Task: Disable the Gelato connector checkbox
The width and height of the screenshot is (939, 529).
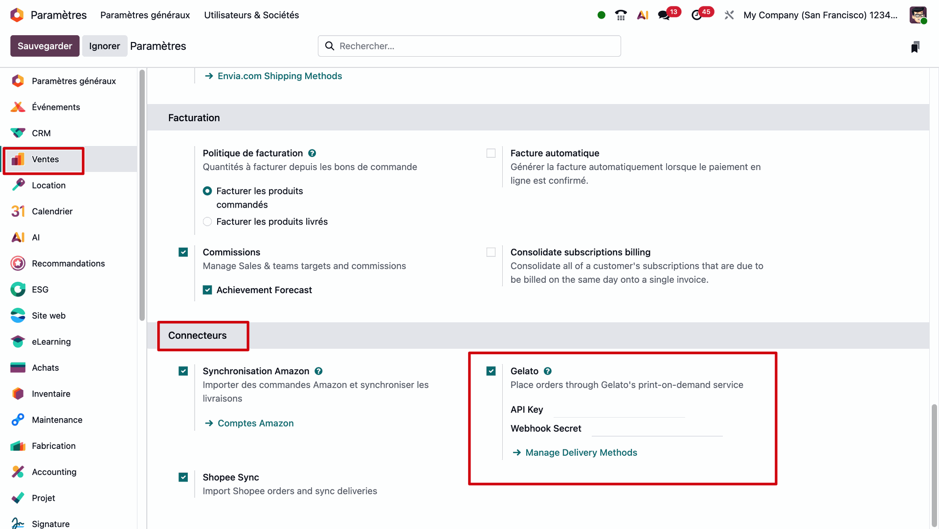Action: pyautogui.click(x=491, y=371)
